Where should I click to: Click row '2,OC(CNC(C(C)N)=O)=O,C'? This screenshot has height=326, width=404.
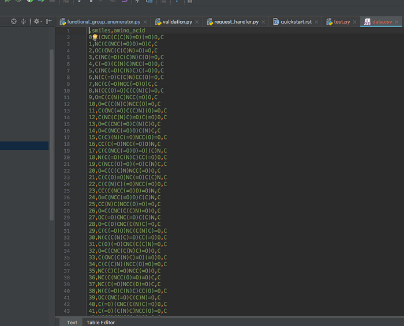123,51
